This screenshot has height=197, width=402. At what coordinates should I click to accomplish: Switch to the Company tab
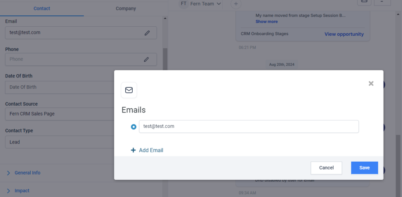pyautogui.click(x=126, y=9)
